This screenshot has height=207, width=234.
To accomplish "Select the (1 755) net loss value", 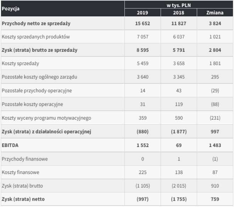I will (179, 199).
